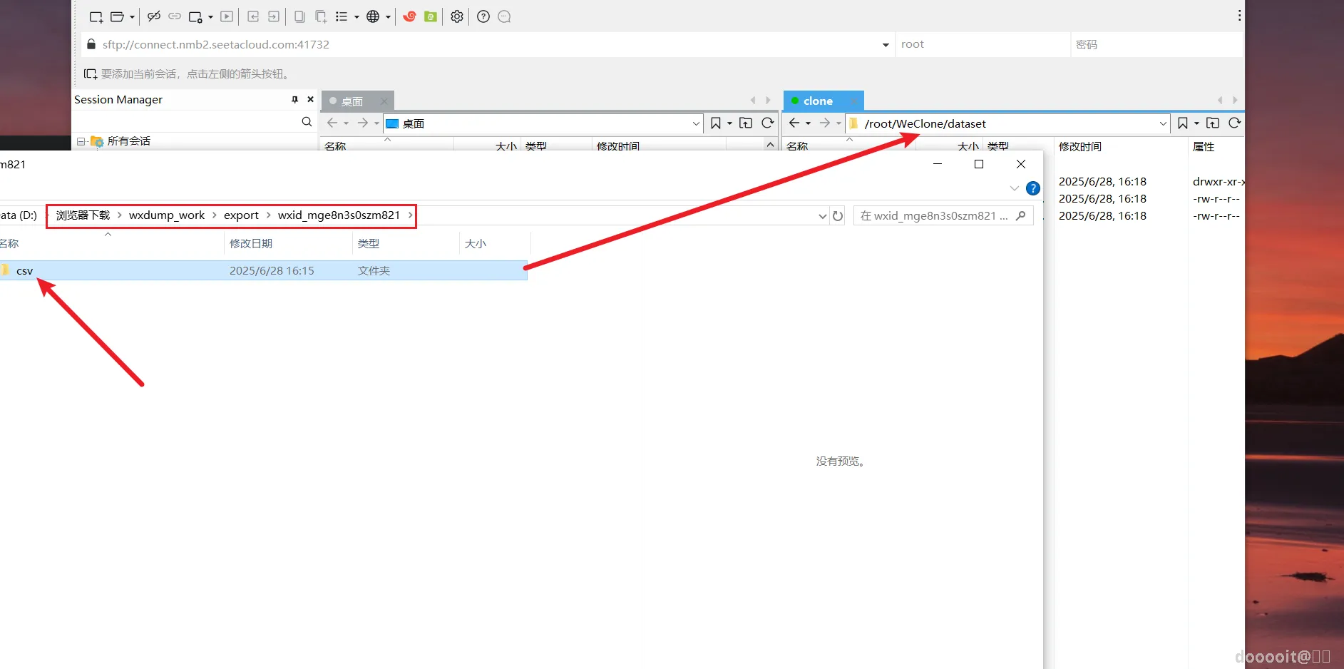Click the three-dot menu at toolbar's far right
1344x669 pixels.
tap(1239, 15)
